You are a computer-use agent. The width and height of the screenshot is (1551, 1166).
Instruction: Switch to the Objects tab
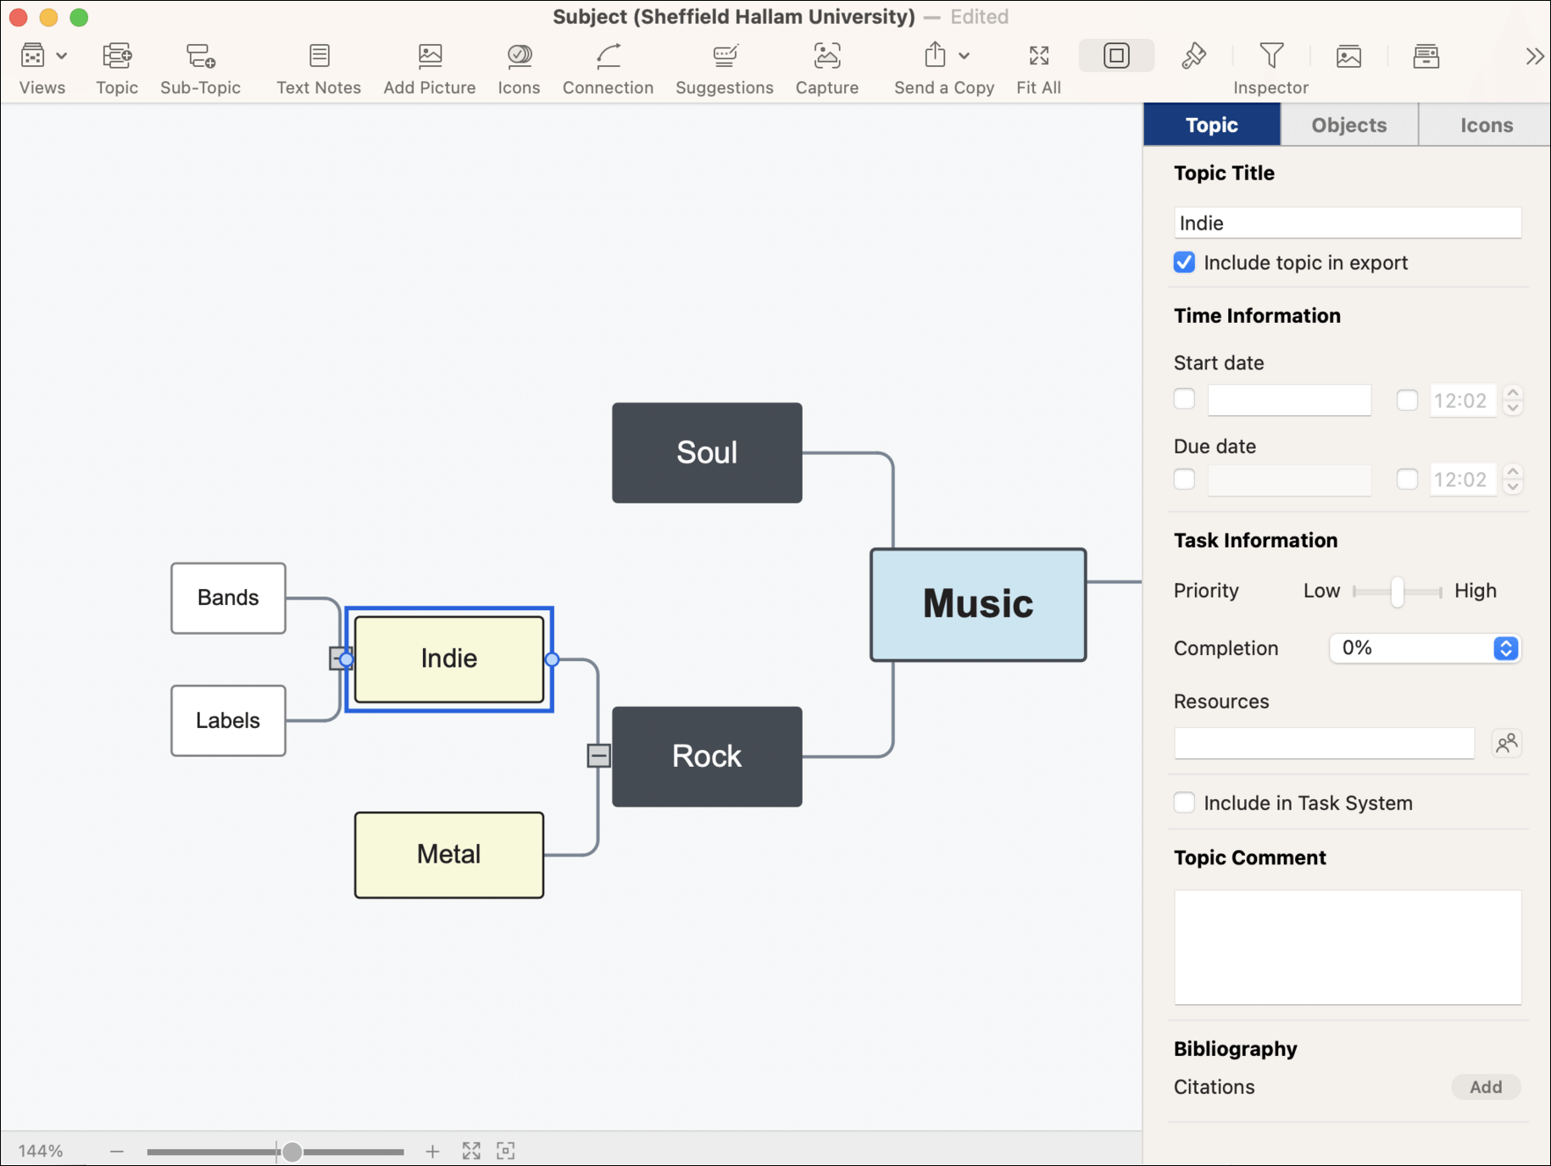[1348, 125]
